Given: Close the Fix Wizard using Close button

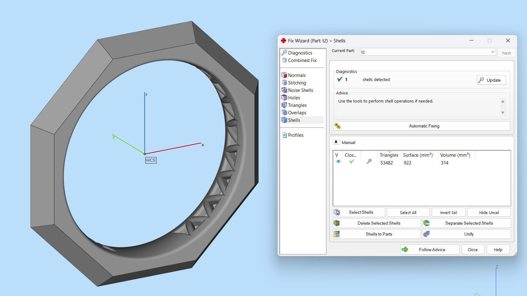Looking at the screenshot, I should coord(472,250).
